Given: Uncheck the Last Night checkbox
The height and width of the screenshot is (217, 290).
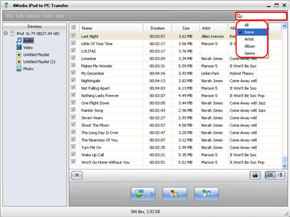Looking at the screenshot, I should click(x=73, y=36).
